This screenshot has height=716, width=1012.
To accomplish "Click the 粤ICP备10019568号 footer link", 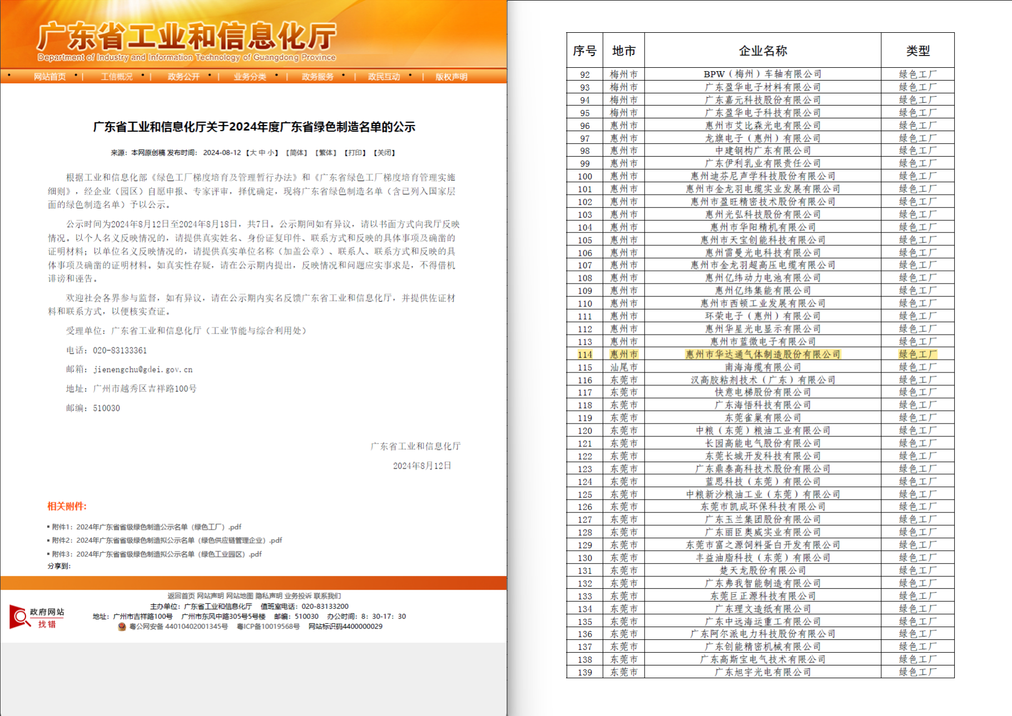I will click(268, 626).
